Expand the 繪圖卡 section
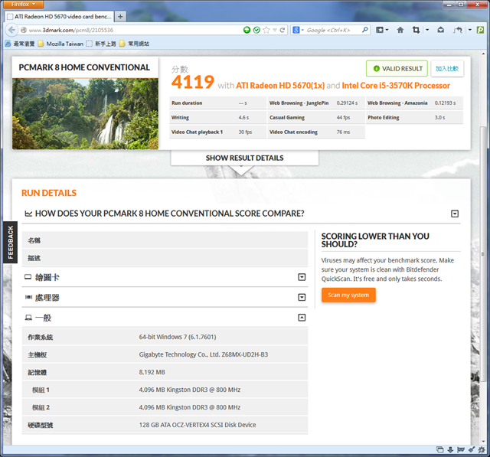This screenshot has height=457, width=490. tap(302, 277)
